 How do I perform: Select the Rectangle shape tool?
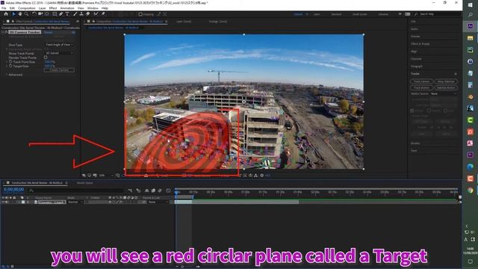[55, 14]
